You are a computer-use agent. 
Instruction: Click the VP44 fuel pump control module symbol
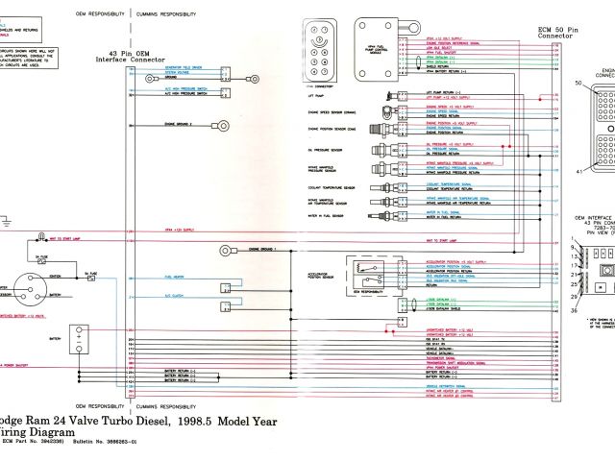381,46
